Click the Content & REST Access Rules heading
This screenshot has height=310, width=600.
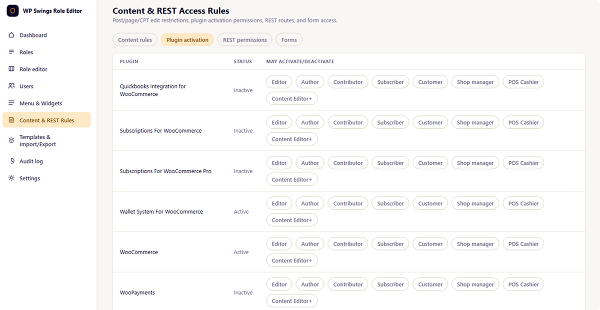(x=171, y=10)
